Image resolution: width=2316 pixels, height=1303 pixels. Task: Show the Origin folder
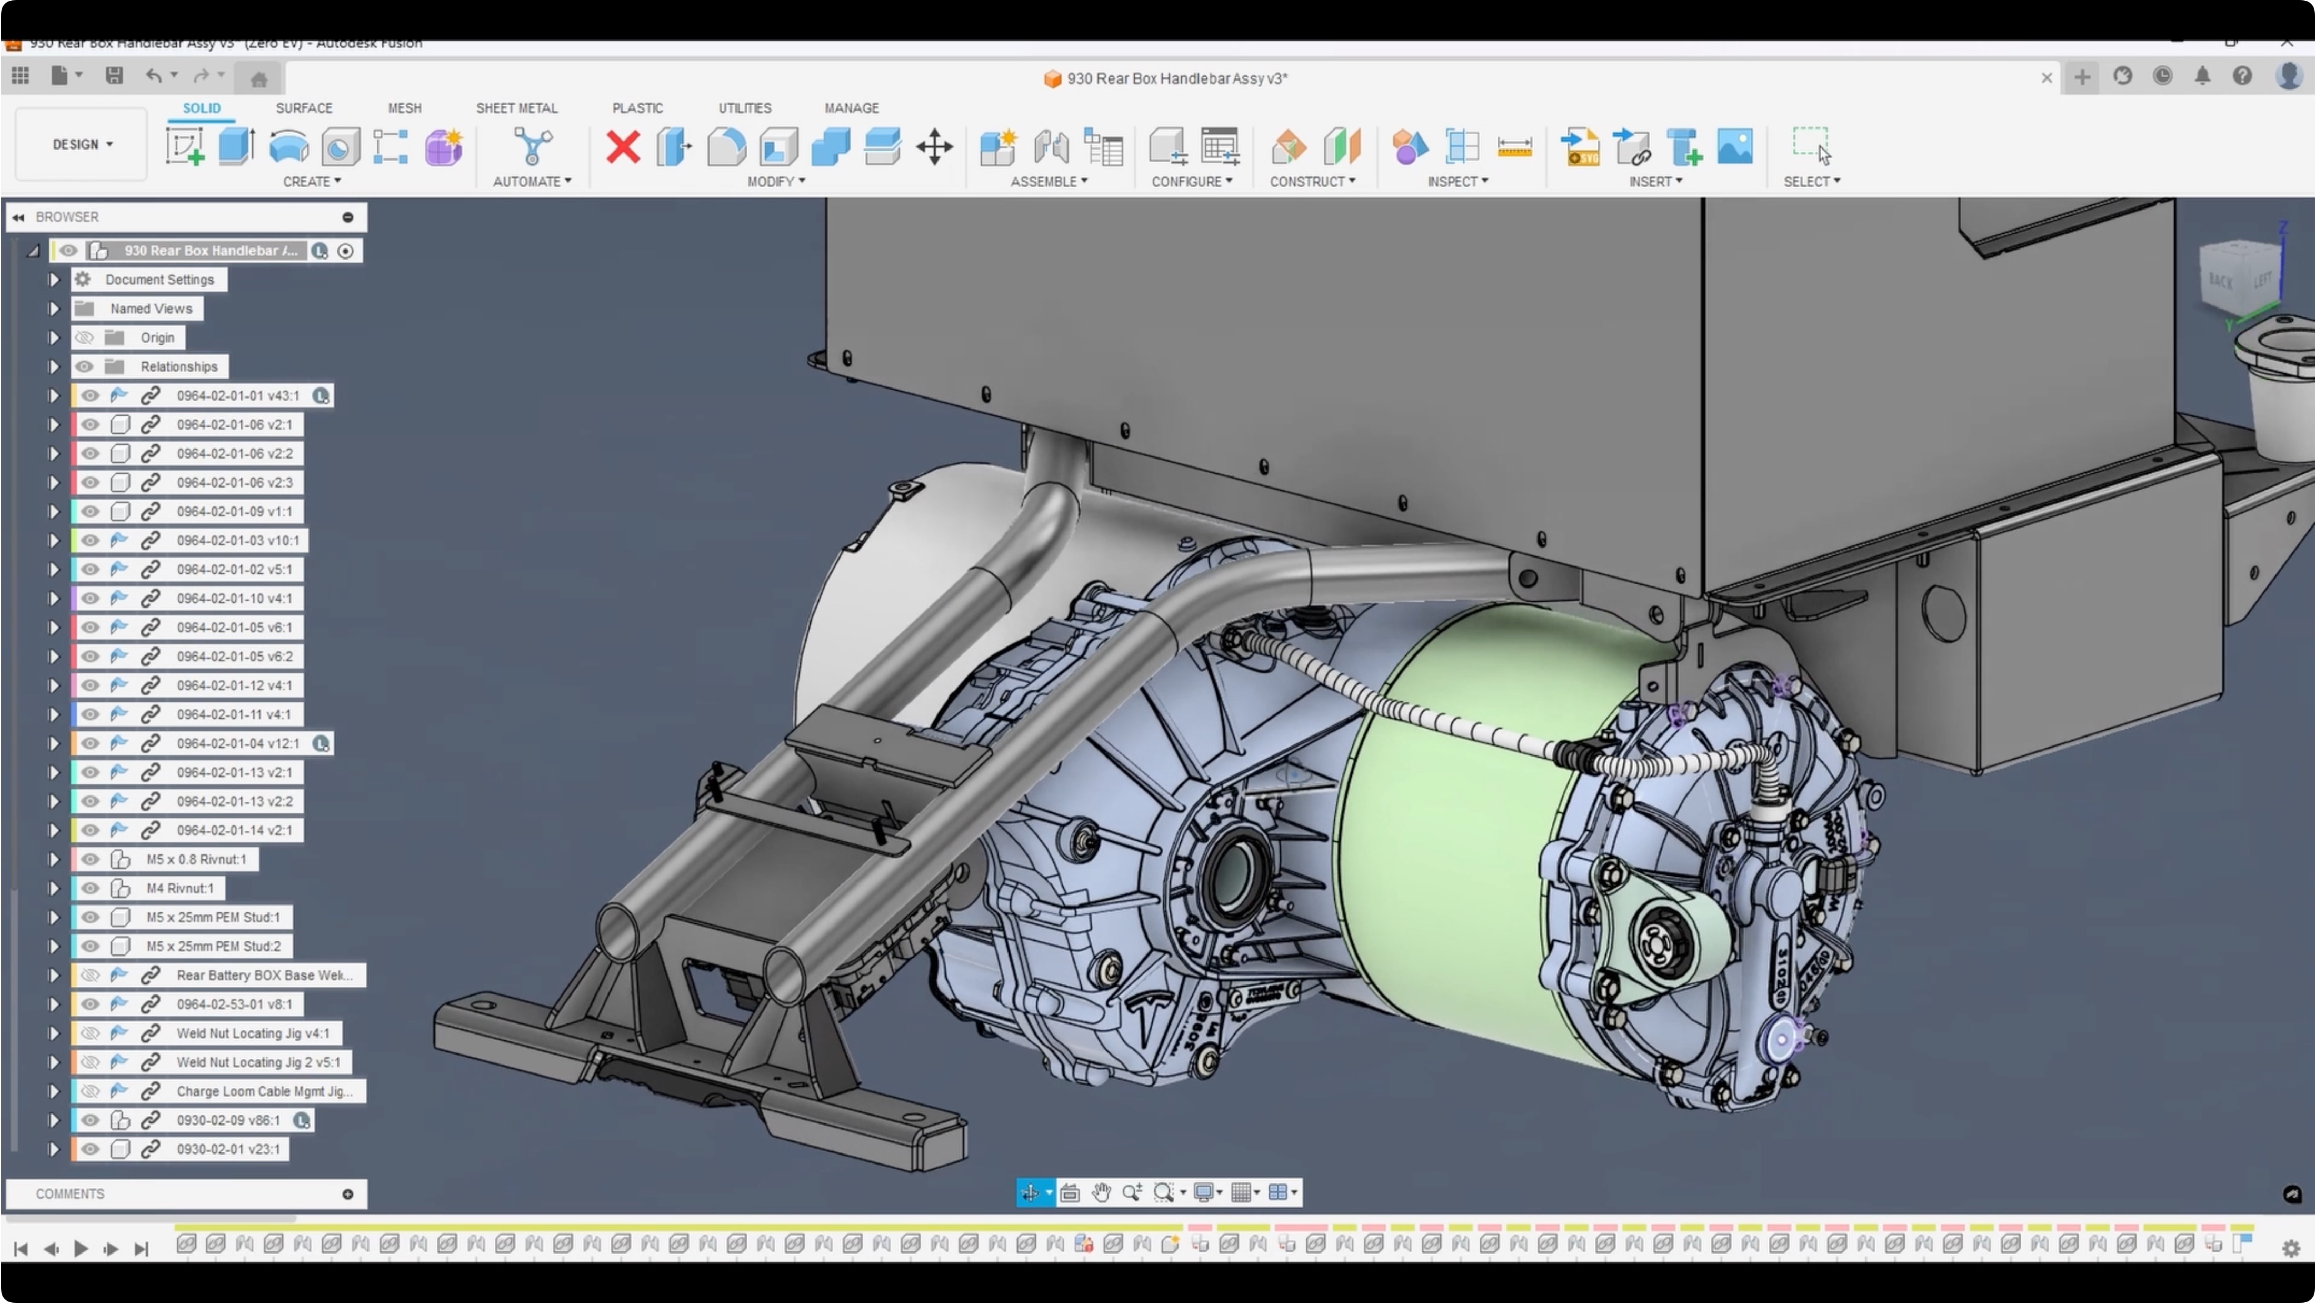[x=85, y=338]
